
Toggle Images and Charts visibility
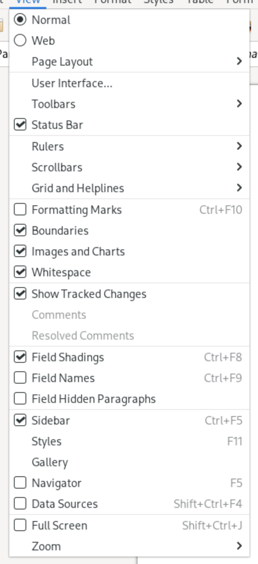[x=20, y=252]
